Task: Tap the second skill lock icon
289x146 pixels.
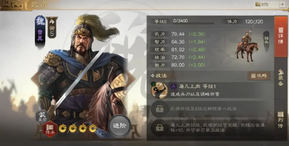Action: [x=160, y=109]
